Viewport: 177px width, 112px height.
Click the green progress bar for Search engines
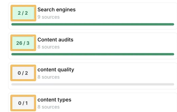93,24
